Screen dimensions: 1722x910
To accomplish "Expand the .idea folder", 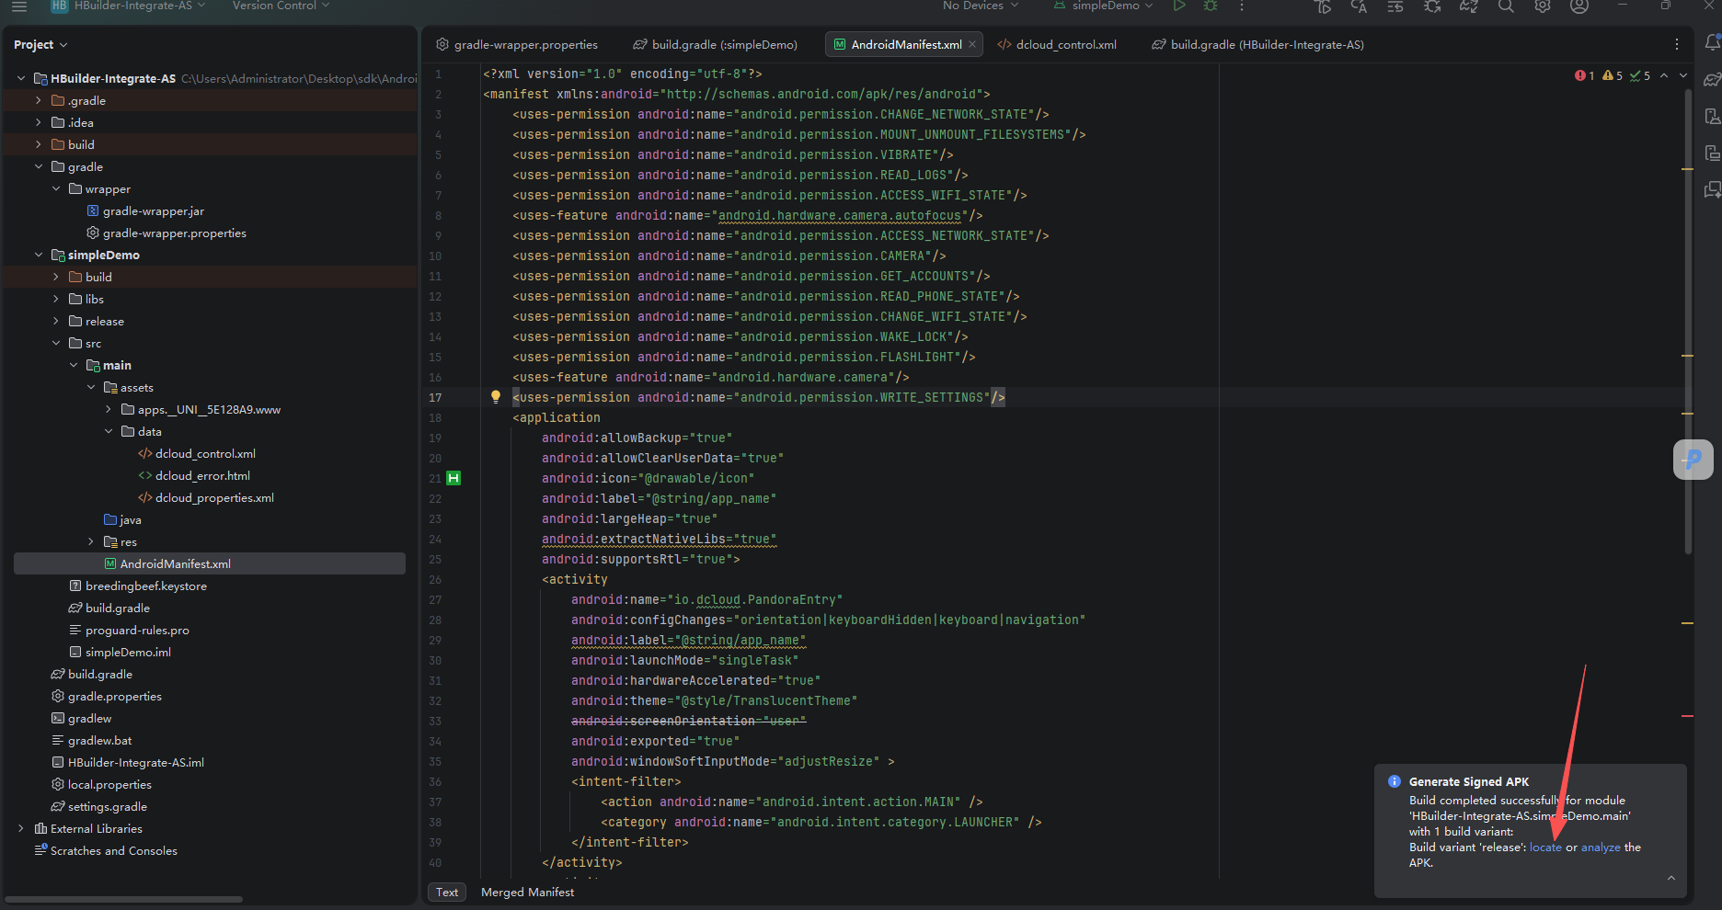I will click(38, 122).
